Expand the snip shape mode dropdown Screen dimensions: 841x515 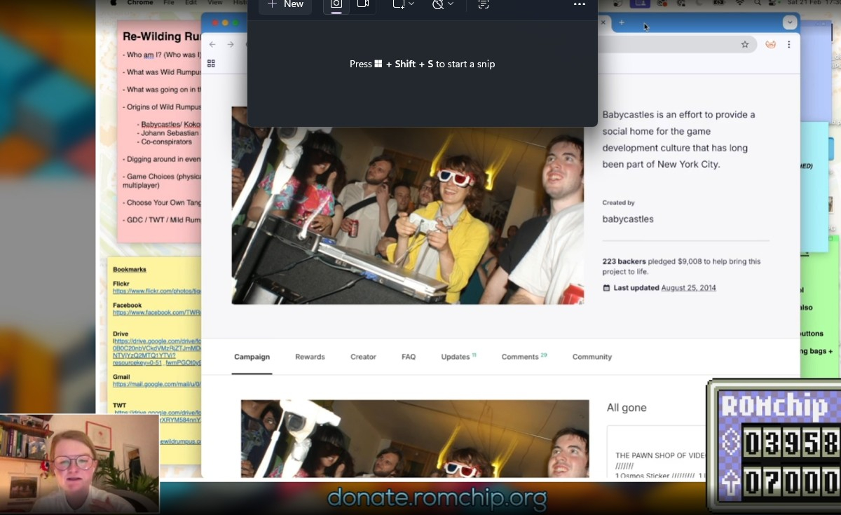(404, 4)
